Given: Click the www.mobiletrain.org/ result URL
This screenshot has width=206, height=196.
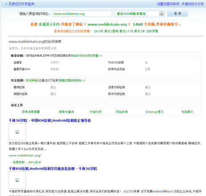Looking at the screenshot, I should [x=25, y=155].
